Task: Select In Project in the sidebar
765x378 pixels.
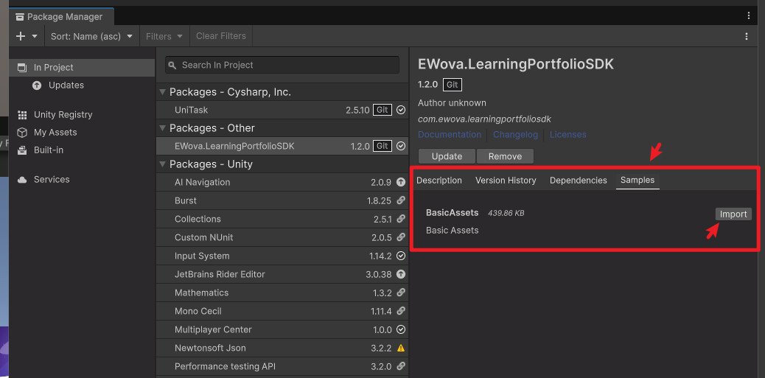Action: (x=82, y=68)
